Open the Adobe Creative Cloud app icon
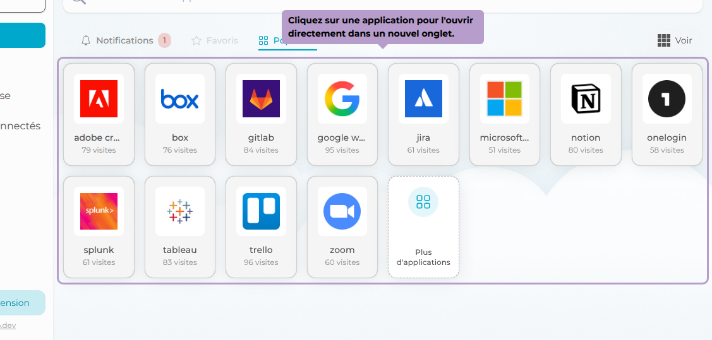712x340 pixels. point(99,99)
